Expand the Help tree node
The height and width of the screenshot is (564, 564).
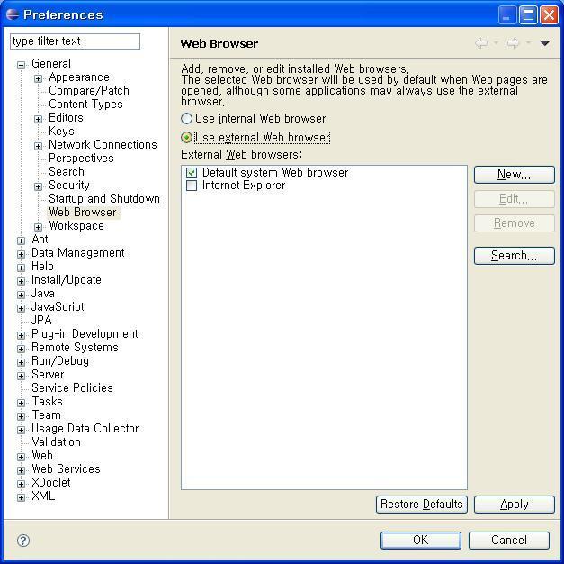[x=22, y=268]
